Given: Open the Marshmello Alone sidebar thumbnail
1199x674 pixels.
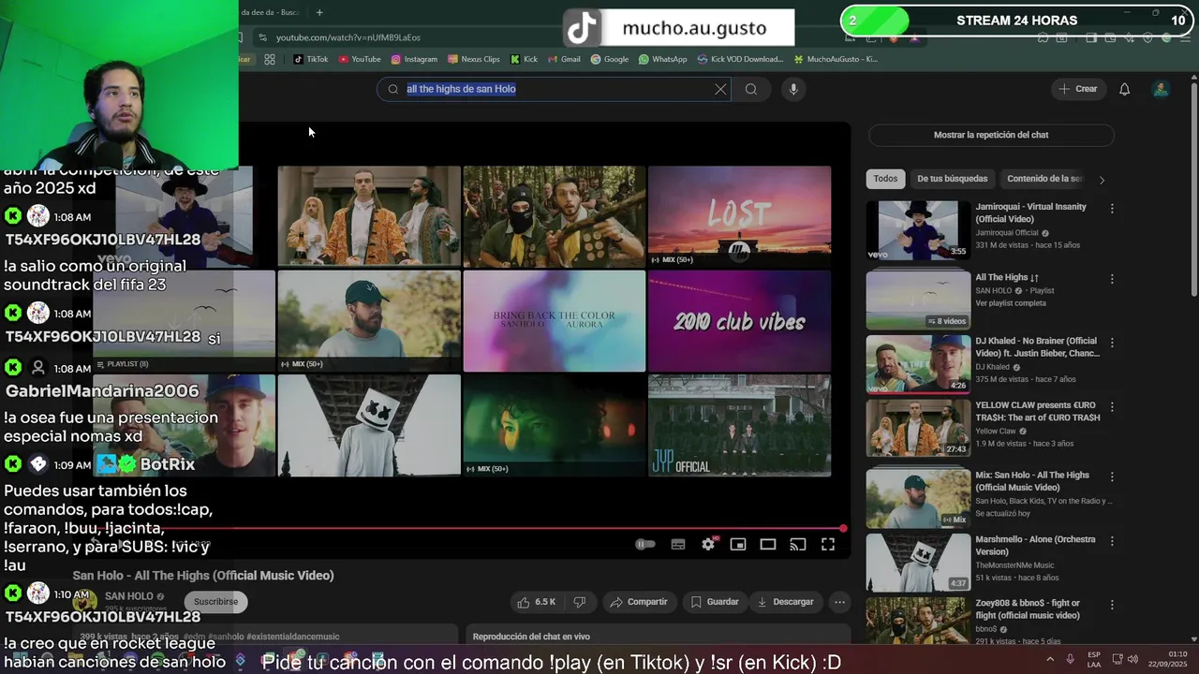Looking at the screenshot, I should [918, 563].
